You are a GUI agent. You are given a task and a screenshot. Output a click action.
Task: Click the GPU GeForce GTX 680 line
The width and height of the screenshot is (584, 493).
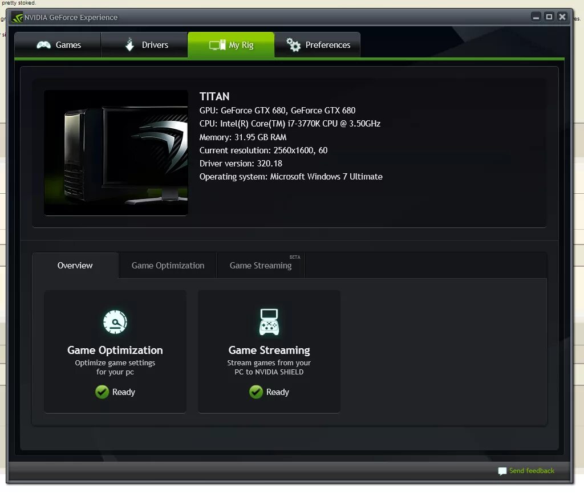tap(278, 111)
